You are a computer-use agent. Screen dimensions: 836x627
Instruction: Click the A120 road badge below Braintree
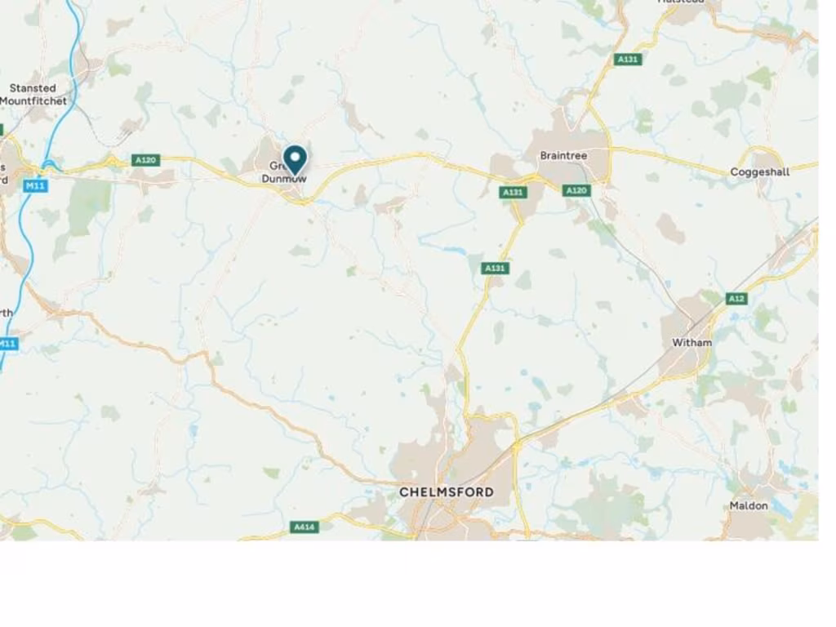[576, 190]
